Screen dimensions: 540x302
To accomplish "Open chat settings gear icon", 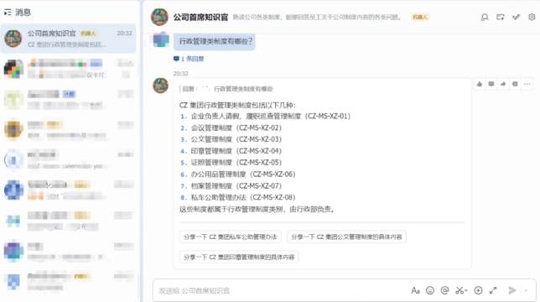I will (532, 17).
